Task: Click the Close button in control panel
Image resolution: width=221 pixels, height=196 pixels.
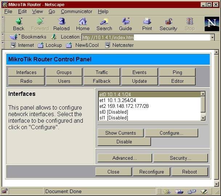Action: (x=114, y=172)
